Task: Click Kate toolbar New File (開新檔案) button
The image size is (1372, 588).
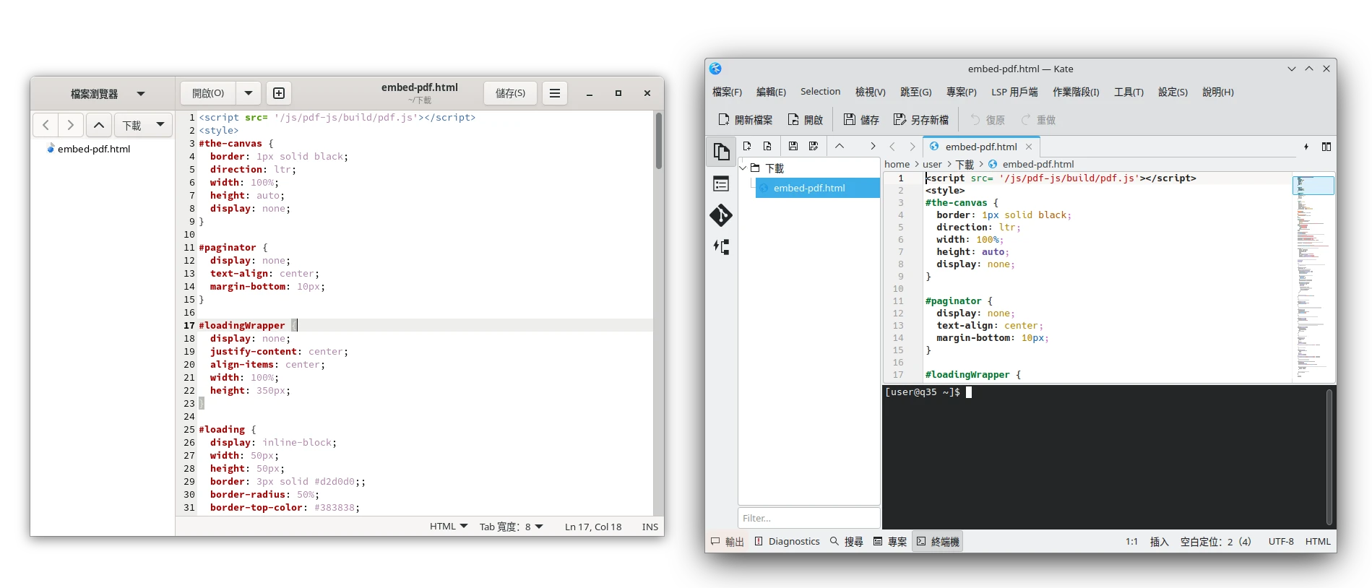Action: click(x=745, y=120)
